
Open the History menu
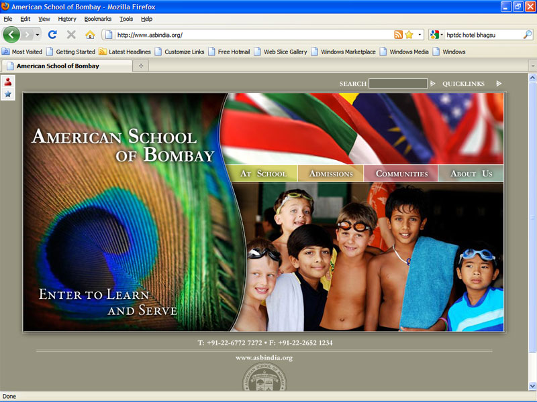[x=67, y=19]
